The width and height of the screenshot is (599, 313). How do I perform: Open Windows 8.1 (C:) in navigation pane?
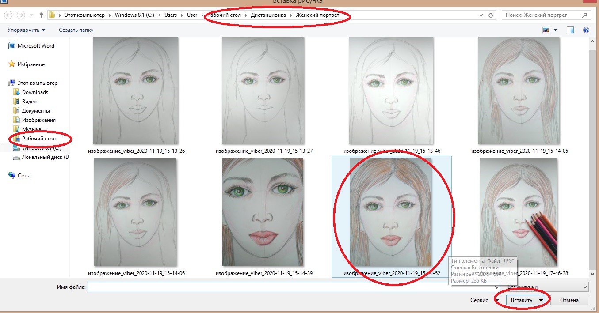42,148
